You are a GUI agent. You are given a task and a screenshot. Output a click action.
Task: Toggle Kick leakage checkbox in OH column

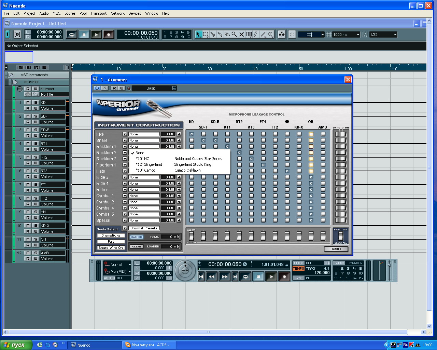tap(311, 134)
